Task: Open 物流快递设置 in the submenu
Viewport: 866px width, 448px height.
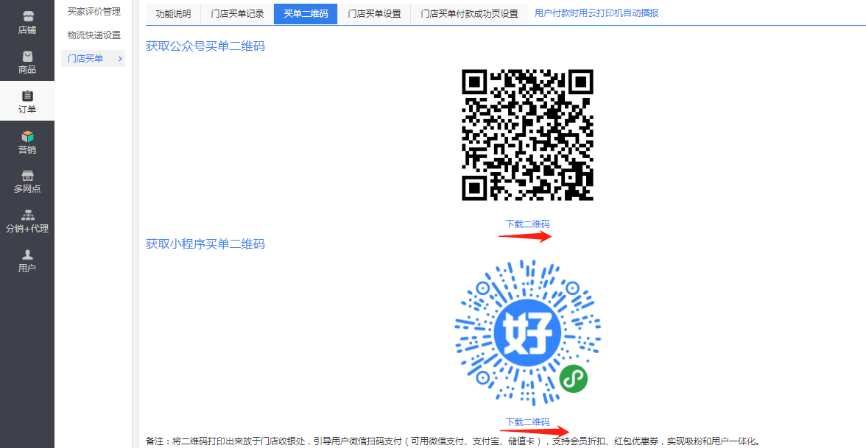Action: [94, 35]
